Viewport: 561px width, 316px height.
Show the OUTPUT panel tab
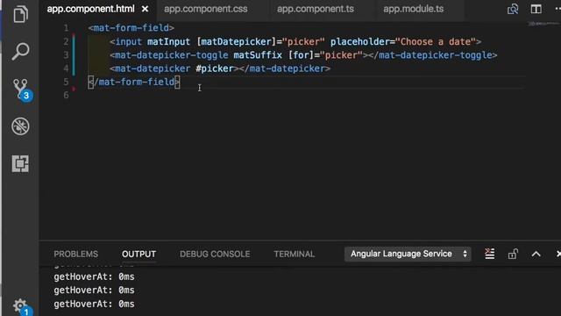(x=138, y=254)
